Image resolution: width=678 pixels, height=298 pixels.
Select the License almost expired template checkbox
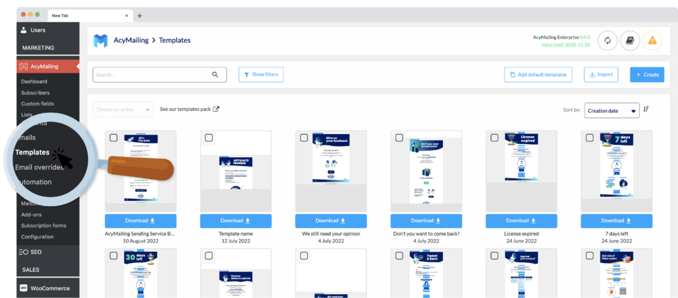click(209, 256)
